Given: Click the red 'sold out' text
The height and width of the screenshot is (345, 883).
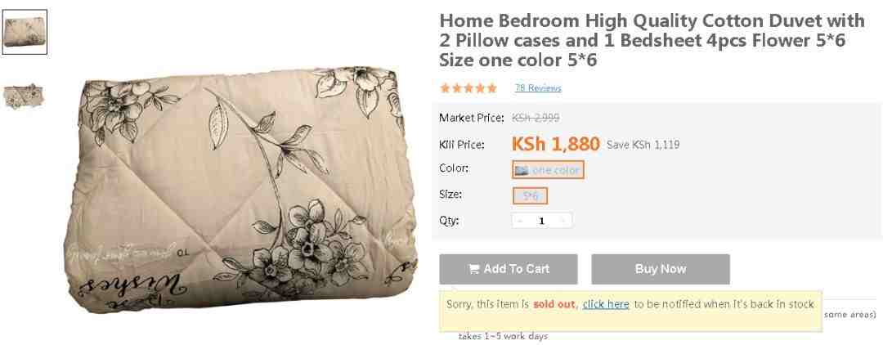Looking at the screenshot, I should click(x=554, y=304).
